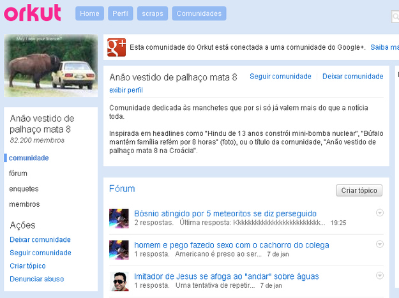Go to Home in top navigation
The image size is (399, 298).
pos(89,13)
